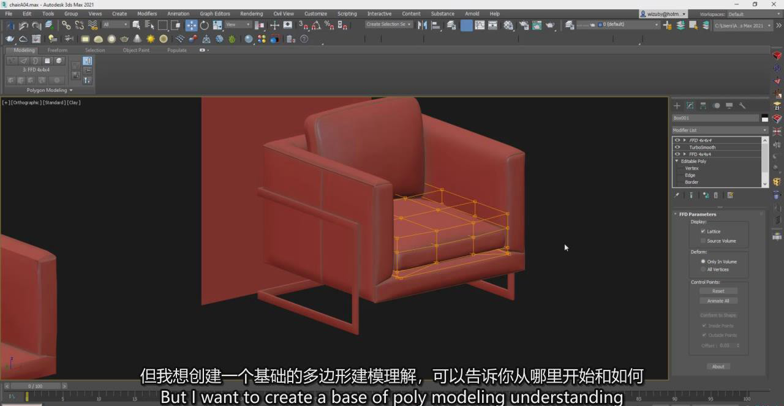
Task: Click the Teapot primitive icon
Action: (124, 39)
